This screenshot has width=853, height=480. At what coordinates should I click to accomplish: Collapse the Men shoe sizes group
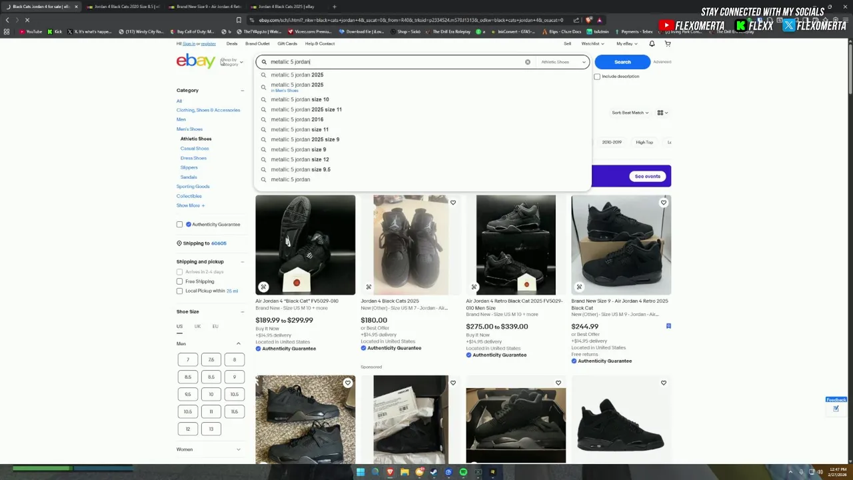(238, 344)
